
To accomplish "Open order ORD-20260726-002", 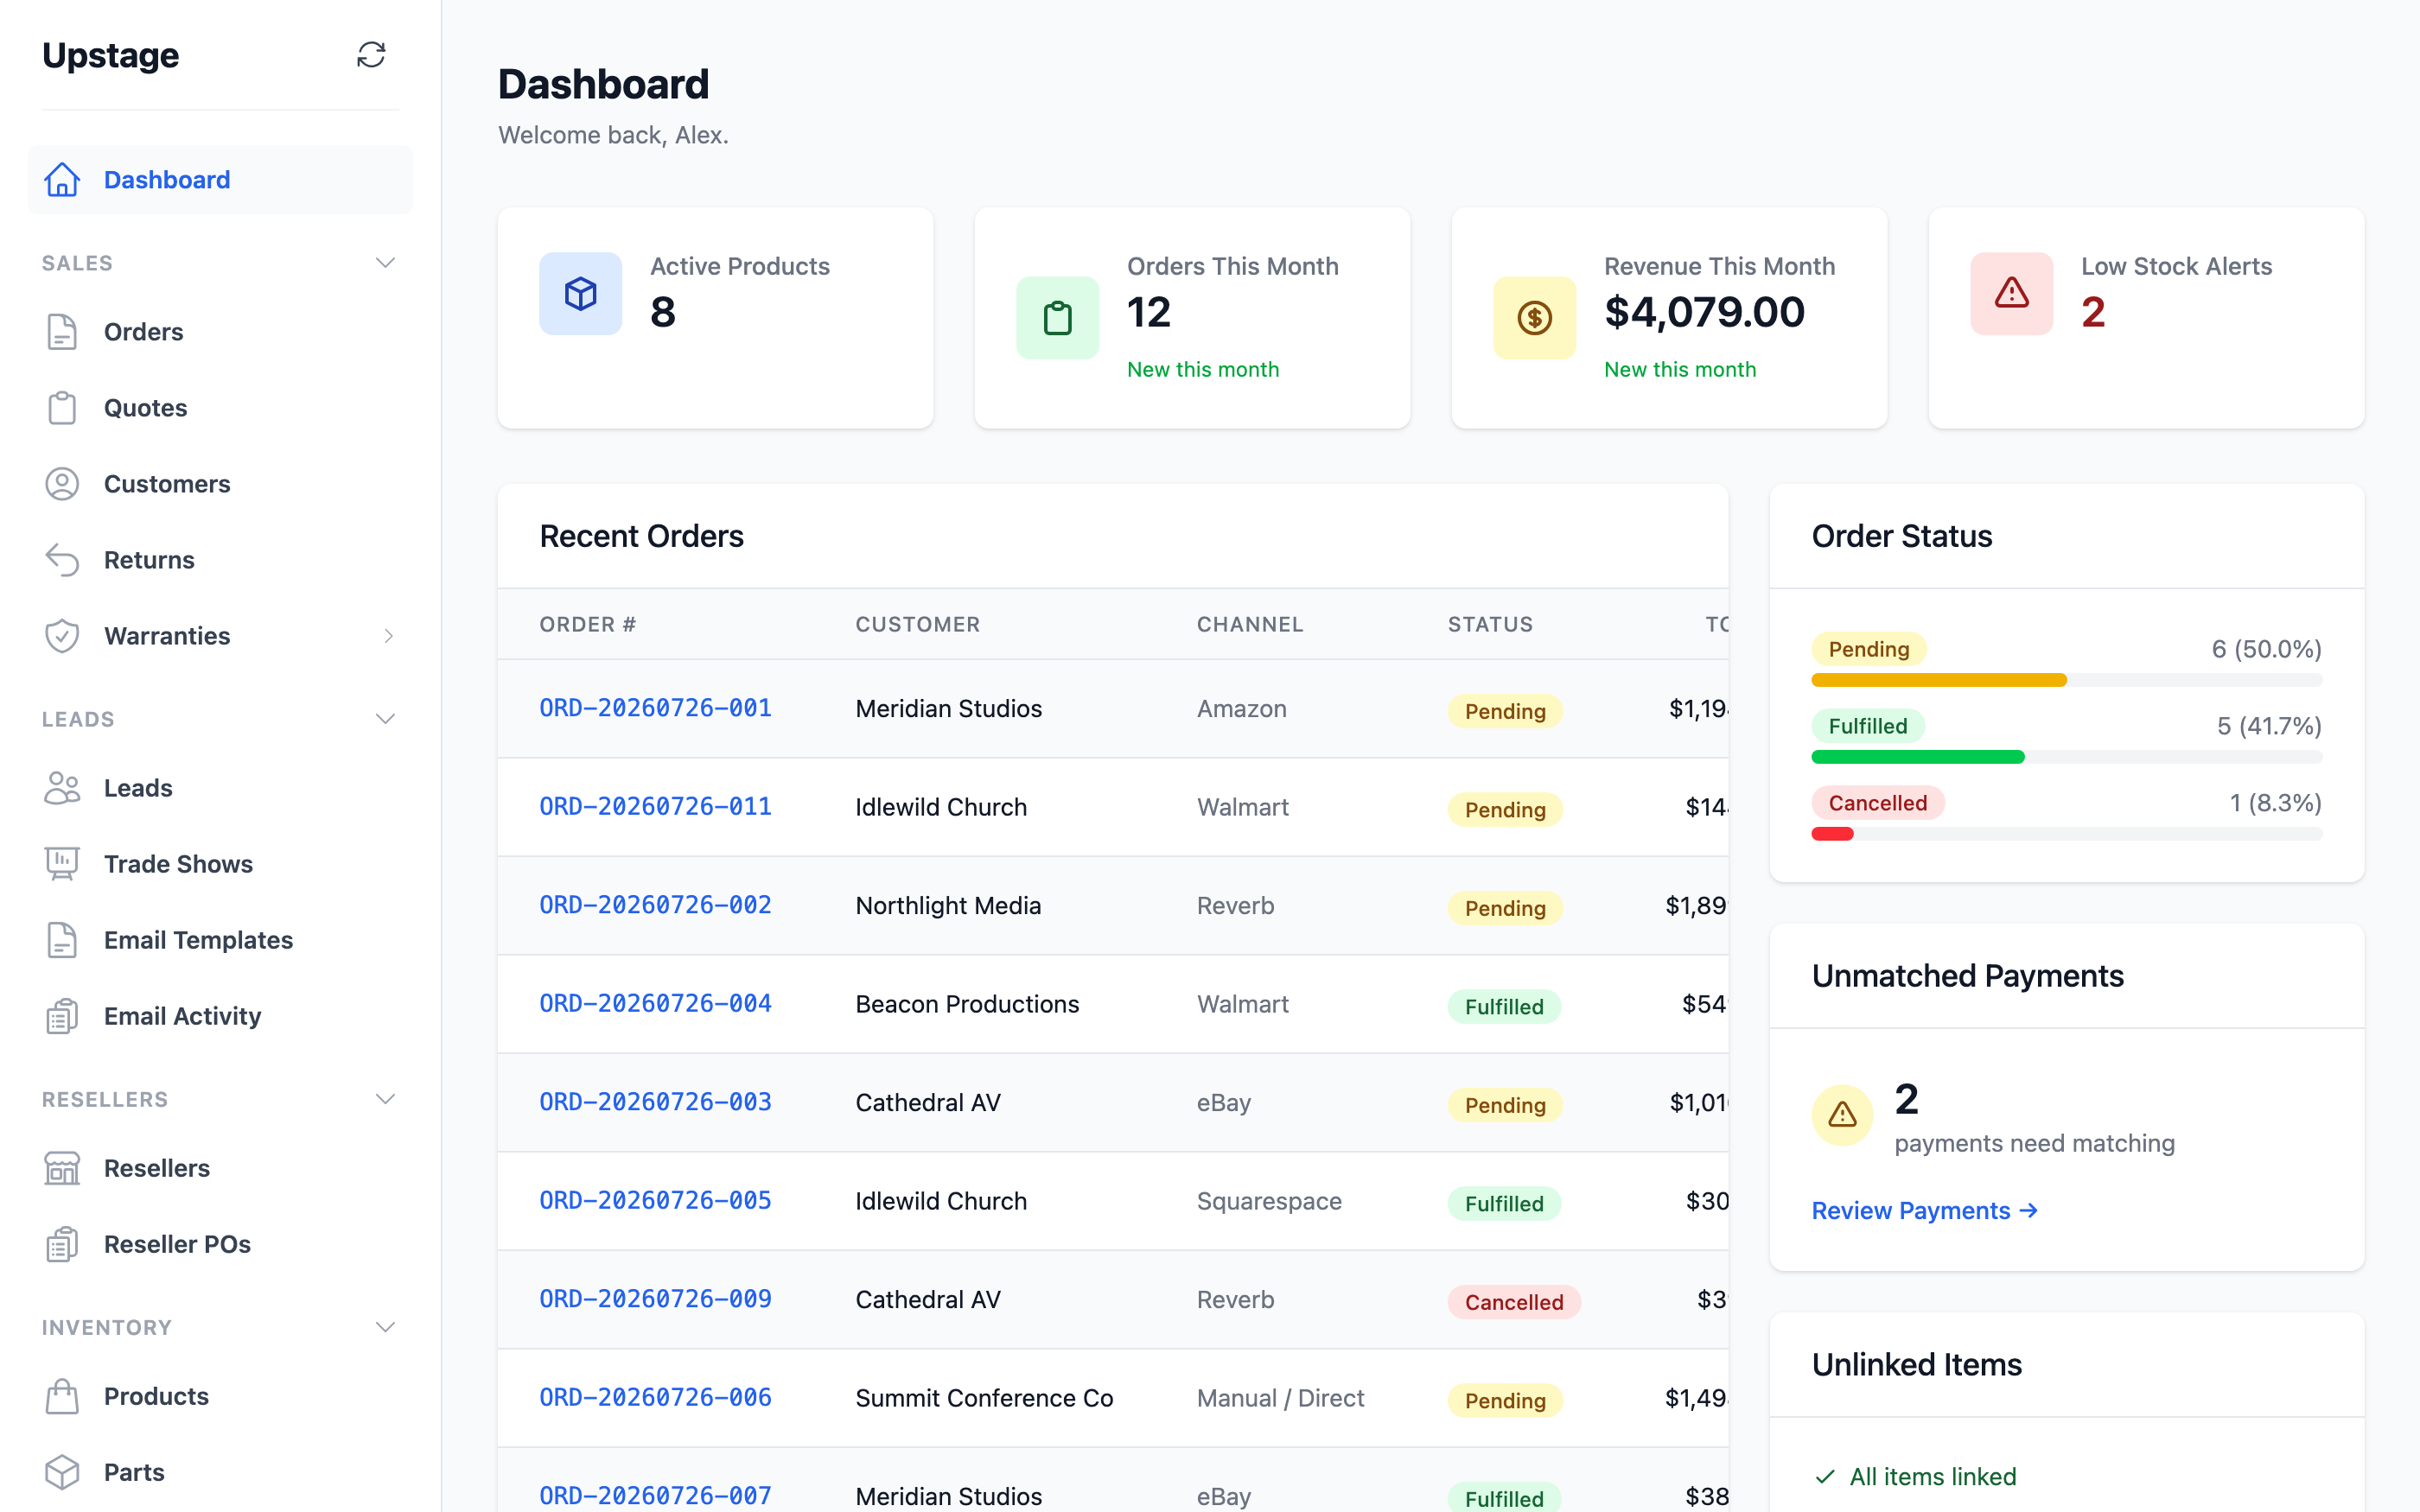I will [655, 905].
